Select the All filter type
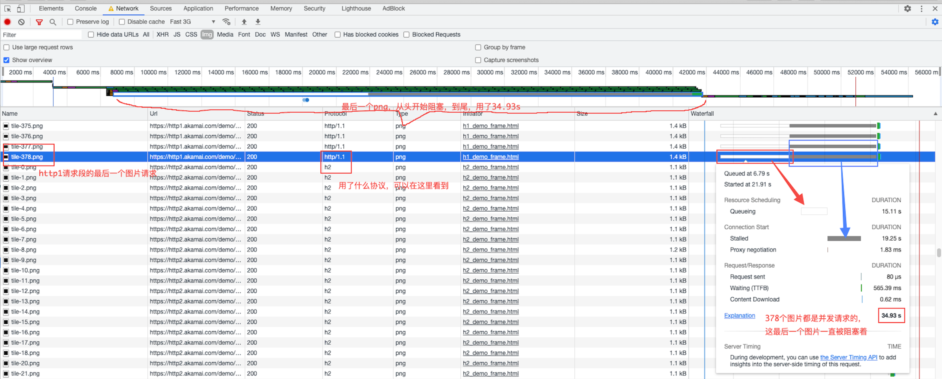This screenshot has height=379, width=942. [146, 34]
